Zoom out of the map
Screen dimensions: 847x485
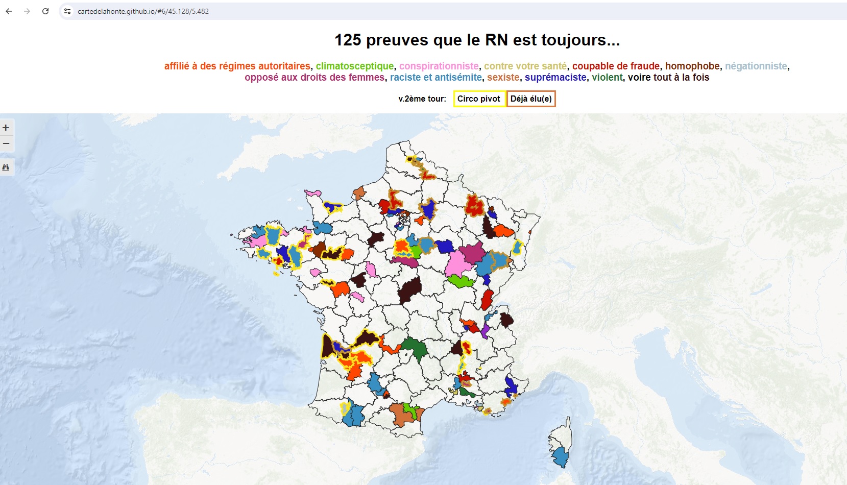point(6,143)
